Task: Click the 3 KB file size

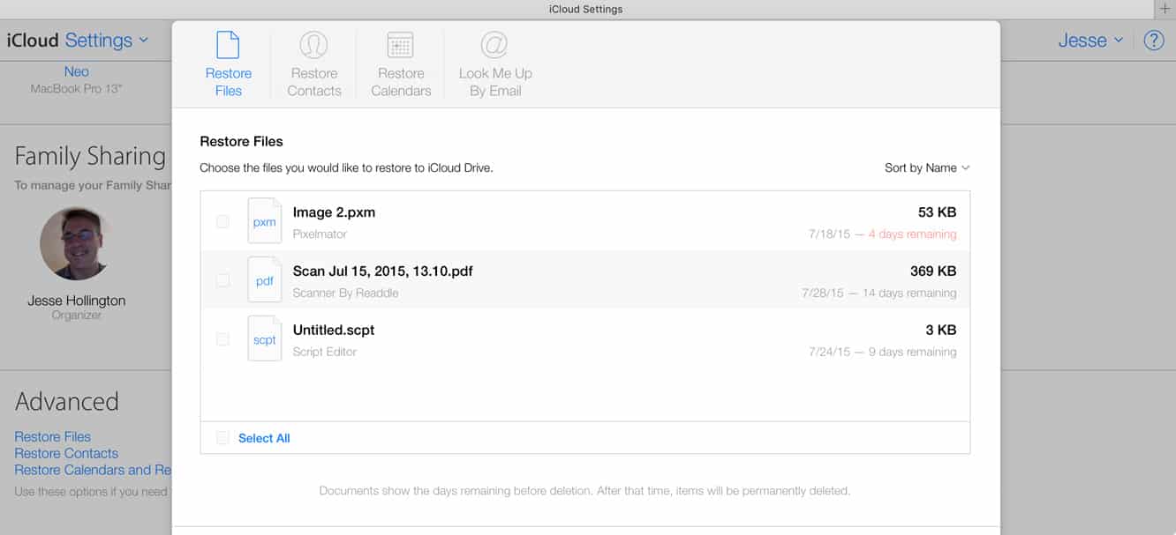Action: 941,330
